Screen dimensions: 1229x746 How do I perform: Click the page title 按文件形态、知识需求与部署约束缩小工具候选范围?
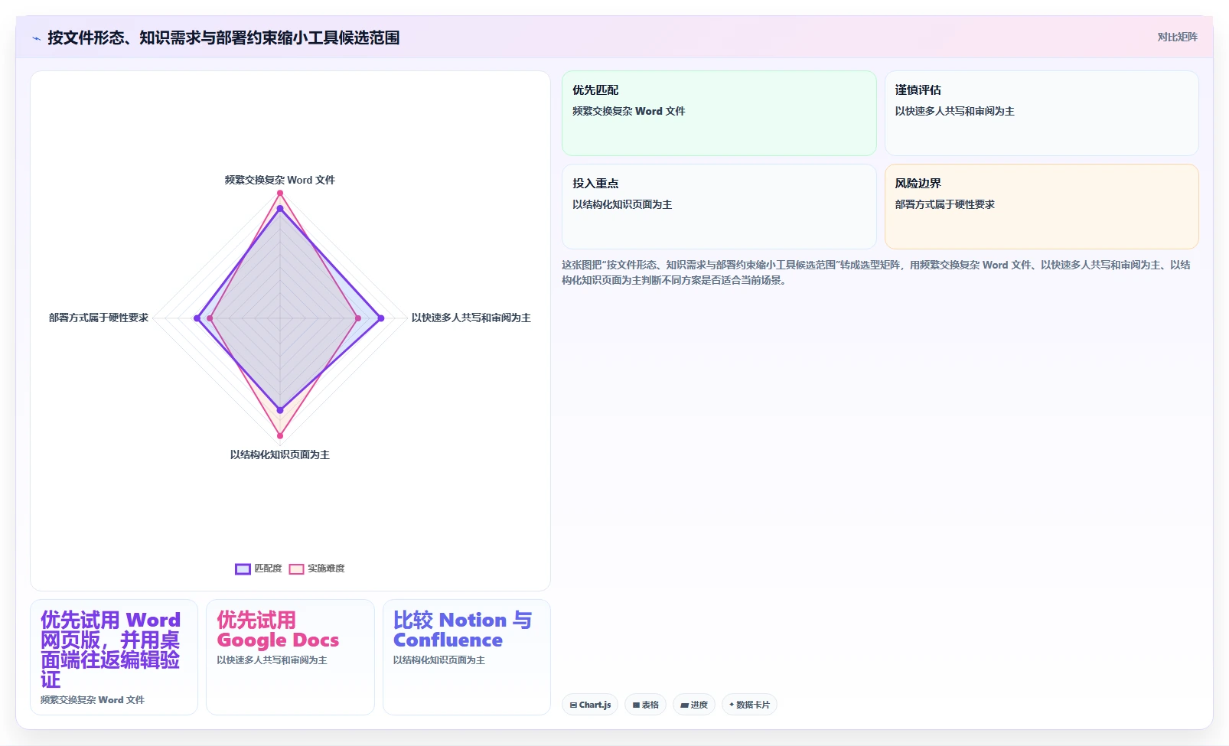click(223, 37)
